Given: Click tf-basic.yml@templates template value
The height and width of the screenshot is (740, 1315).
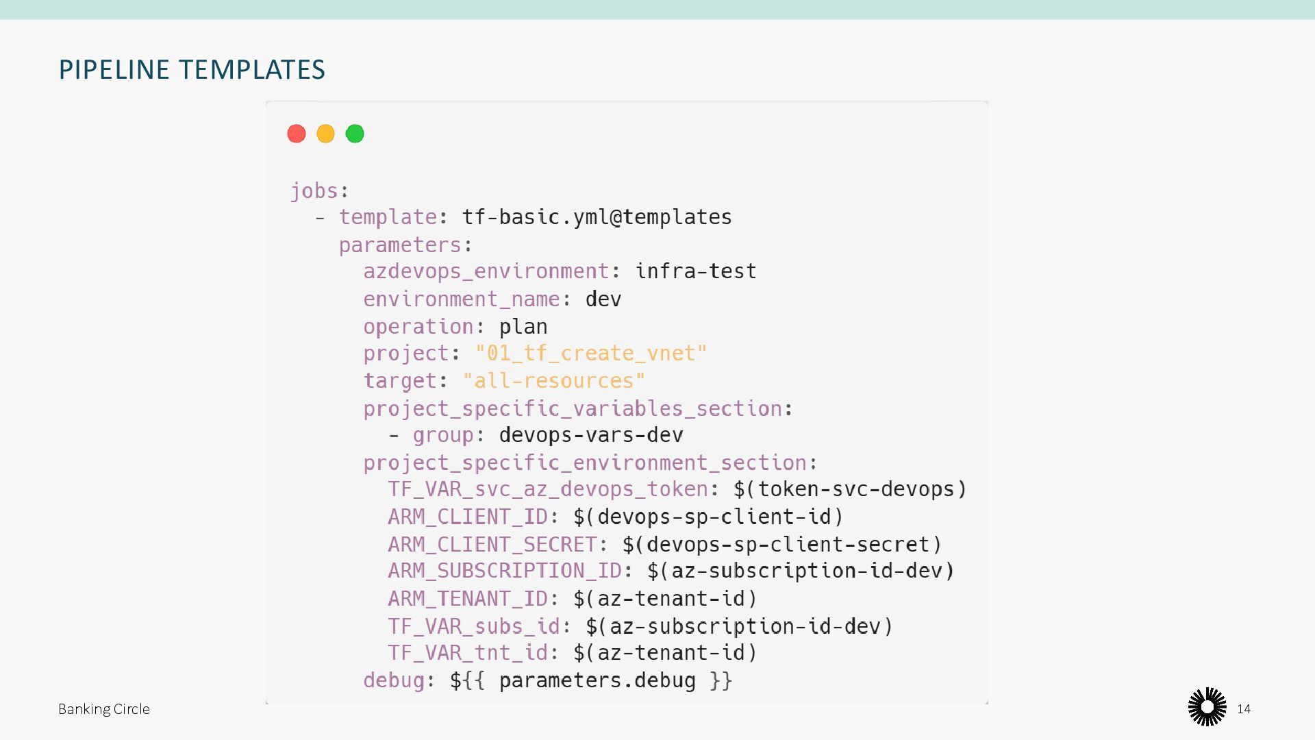Looking at the screenshot, I should [597, 217].
